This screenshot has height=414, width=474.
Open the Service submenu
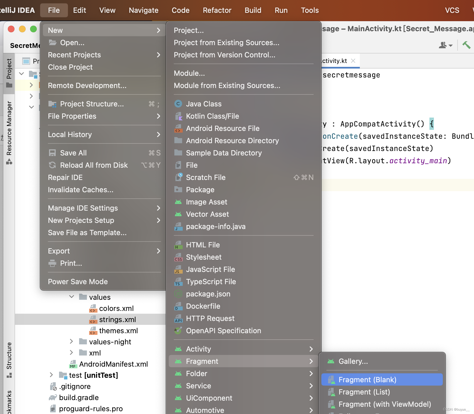pyautogui.click(x=244, y=386)
